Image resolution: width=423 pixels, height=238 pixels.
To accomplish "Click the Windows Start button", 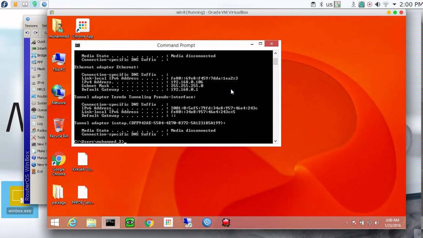I will pyautogui.click(x=55, y=223).
